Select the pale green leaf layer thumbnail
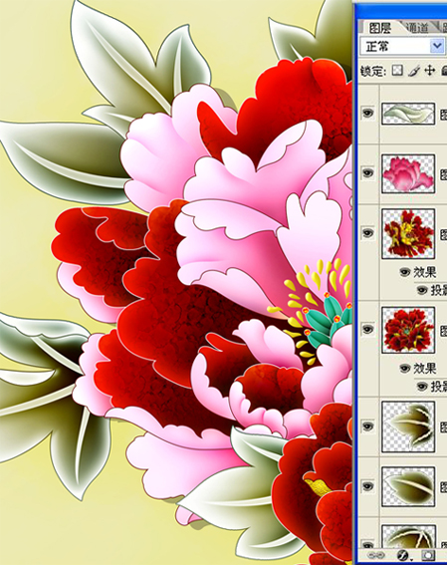Image resolution: width=447 pixels, height=565 pixels. click(408, 114)
